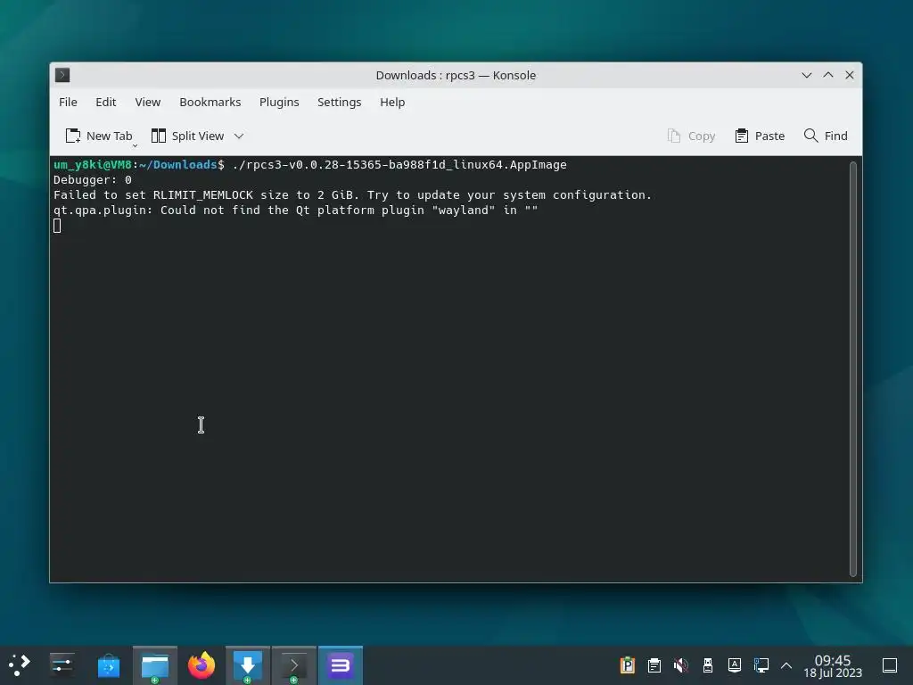913x685 pixels.
Task: Open the clipboard history tray icon
Action: coord(654,665)
